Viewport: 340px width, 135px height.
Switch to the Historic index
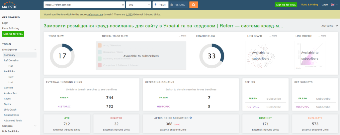click(178, 5)
